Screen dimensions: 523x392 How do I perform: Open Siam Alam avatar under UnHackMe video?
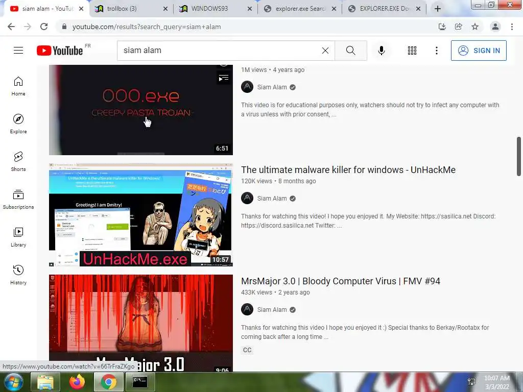(x=247, y=199)
